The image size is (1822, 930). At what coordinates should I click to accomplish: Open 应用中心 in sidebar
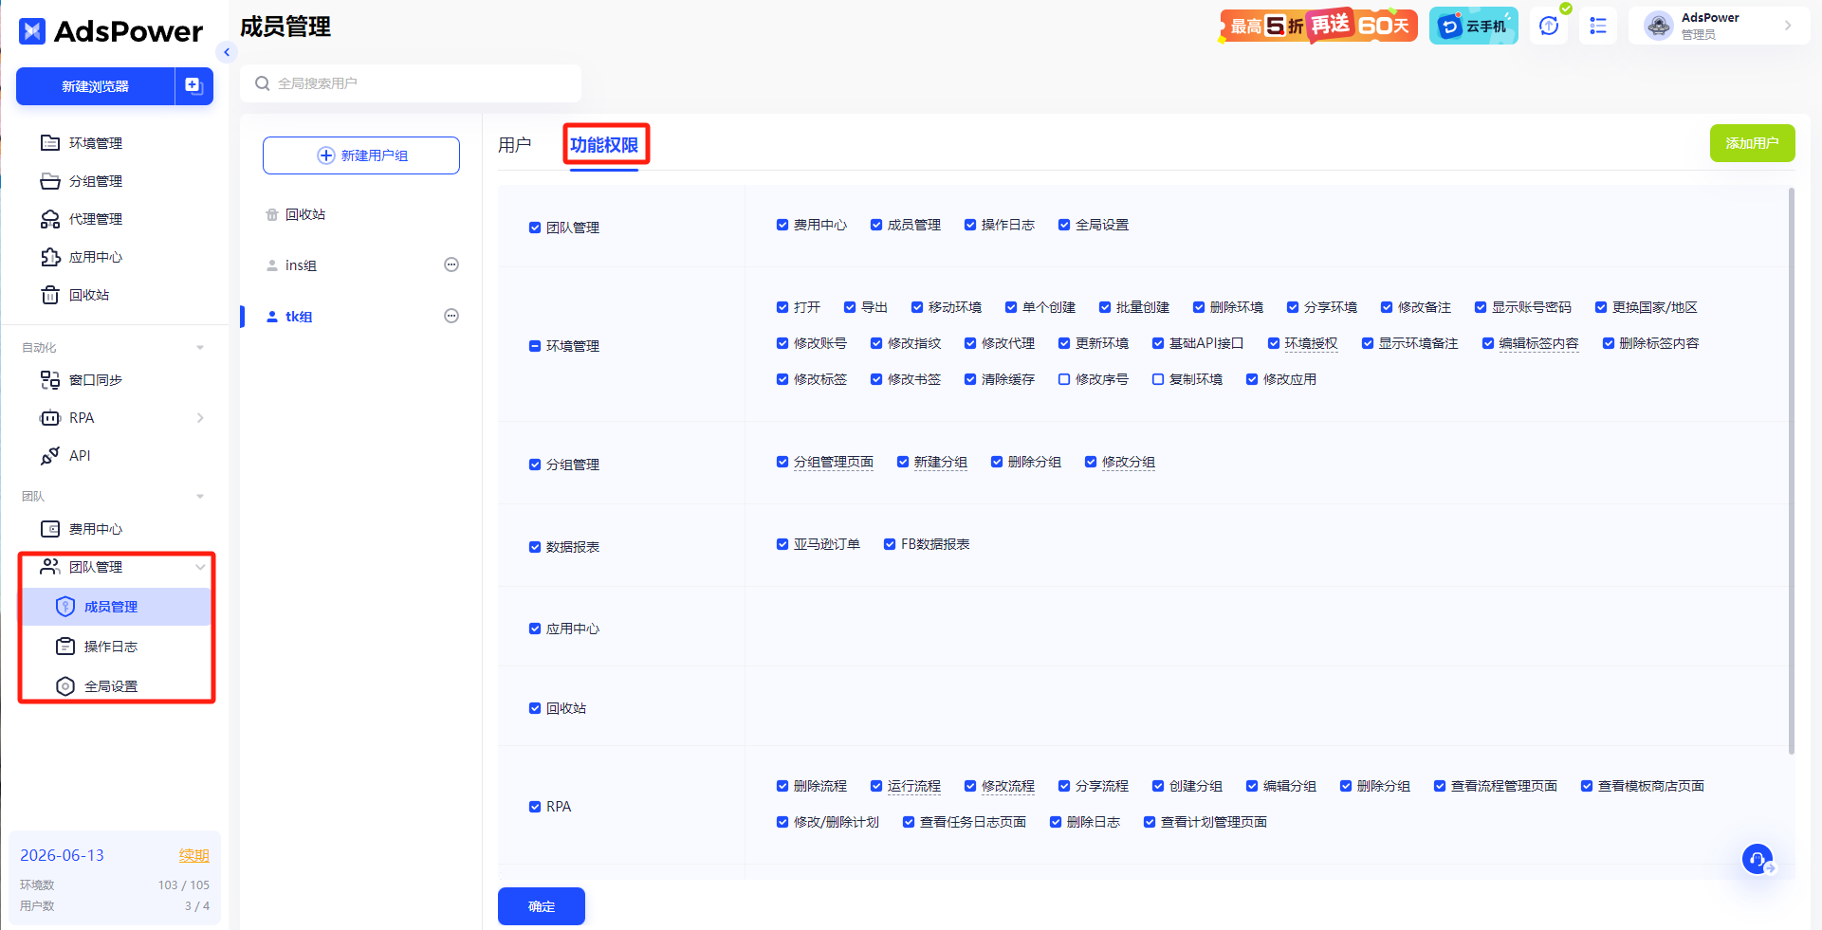pos(95,257)
